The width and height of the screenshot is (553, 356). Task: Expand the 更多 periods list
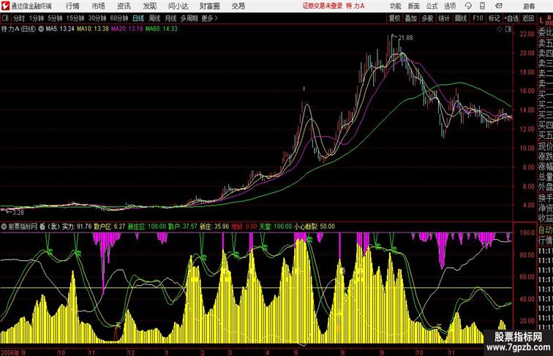coord(210,18)
